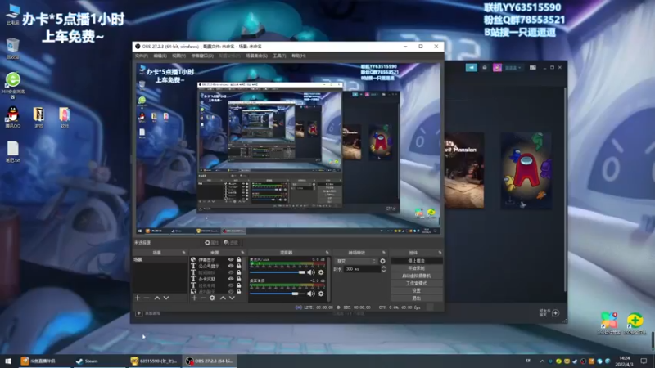Screen dimensions: 655x368
Task: Click the 属性 properties button above docks
Action: [x=211, y=242]
